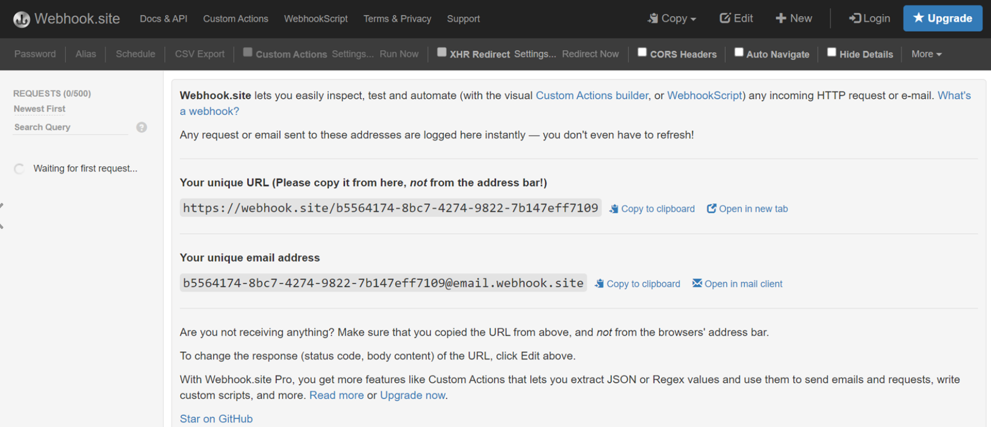
Task: Click Open in mail client link
Action: (x=737, y=284)
